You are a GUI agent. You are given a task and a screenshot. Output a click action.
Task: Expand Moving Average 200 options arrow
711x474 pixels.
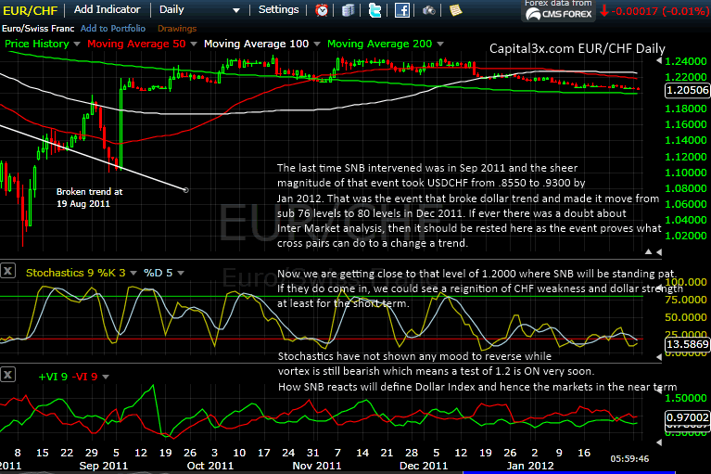pos(439,44)
